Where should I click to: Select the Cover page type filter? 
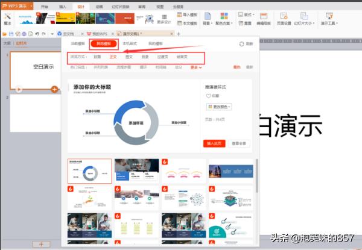[x=97, y=57]
